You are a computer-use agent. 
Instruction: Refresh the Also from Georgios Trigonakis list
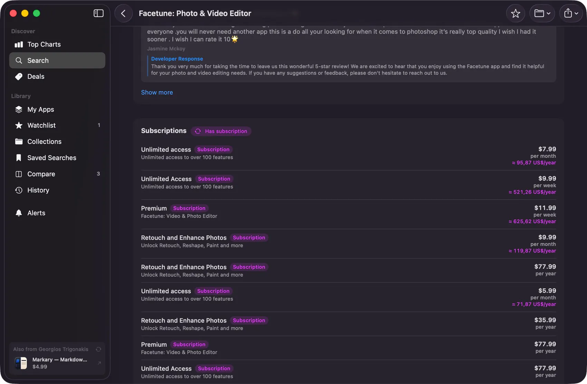[x=98, y=349]
